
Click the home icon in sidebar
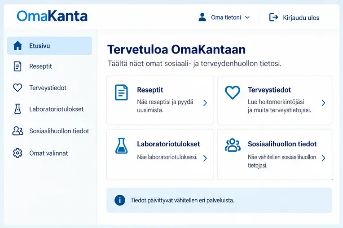(x=18, y=46)
